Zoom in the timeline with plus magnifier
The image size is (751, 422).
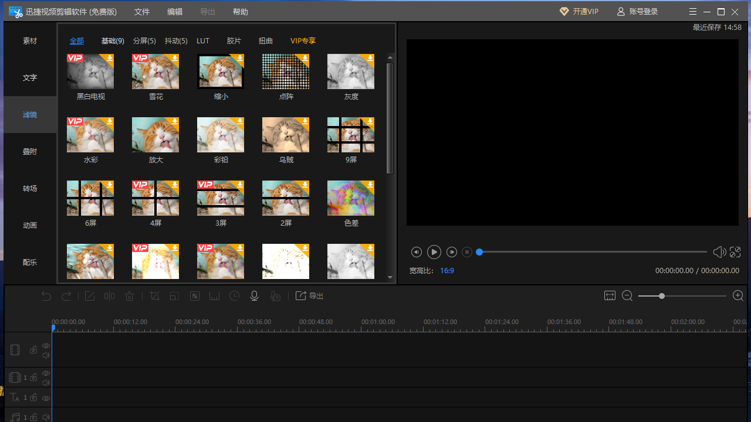point(738,296)
